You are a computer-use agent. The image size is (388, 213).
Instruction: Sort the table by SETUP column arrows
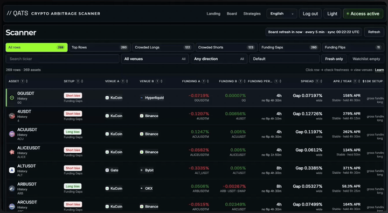[x=82, y=81]
